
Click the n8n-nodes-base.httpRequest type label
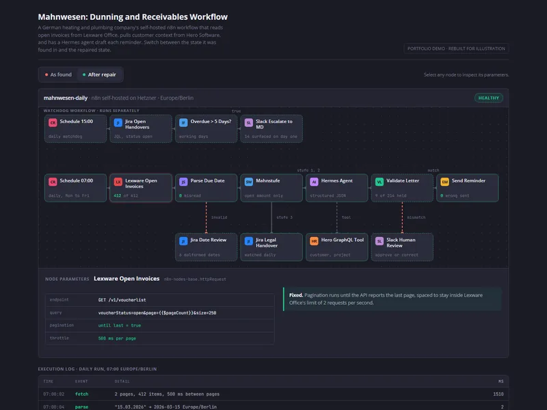pos(195,279)
